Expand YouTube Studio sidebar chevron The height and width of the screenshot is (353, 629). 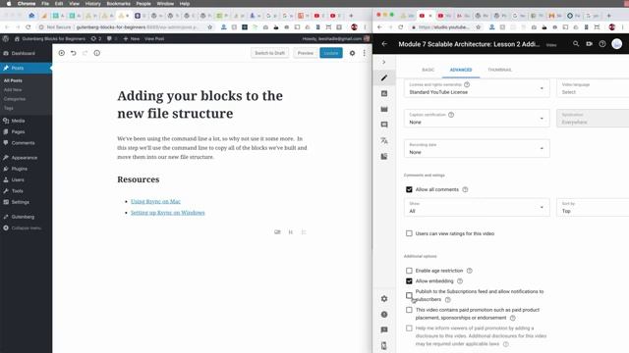pos(384,62)
